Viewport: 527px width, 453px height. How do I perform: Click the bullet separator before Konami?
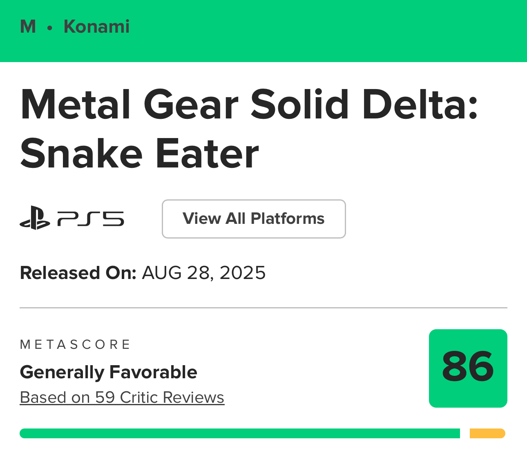[x=50, y=28]
